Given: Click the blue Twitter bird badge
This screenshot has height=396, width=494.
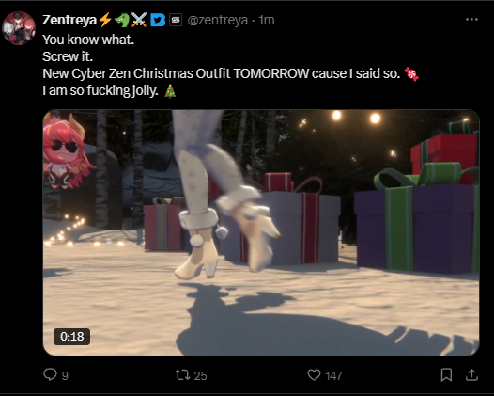Looking at the screenshot, I should coord(158,20).
